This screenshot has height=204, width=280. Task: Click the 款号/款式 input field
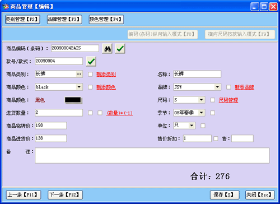pyautogui.click(x=59, y=61)
